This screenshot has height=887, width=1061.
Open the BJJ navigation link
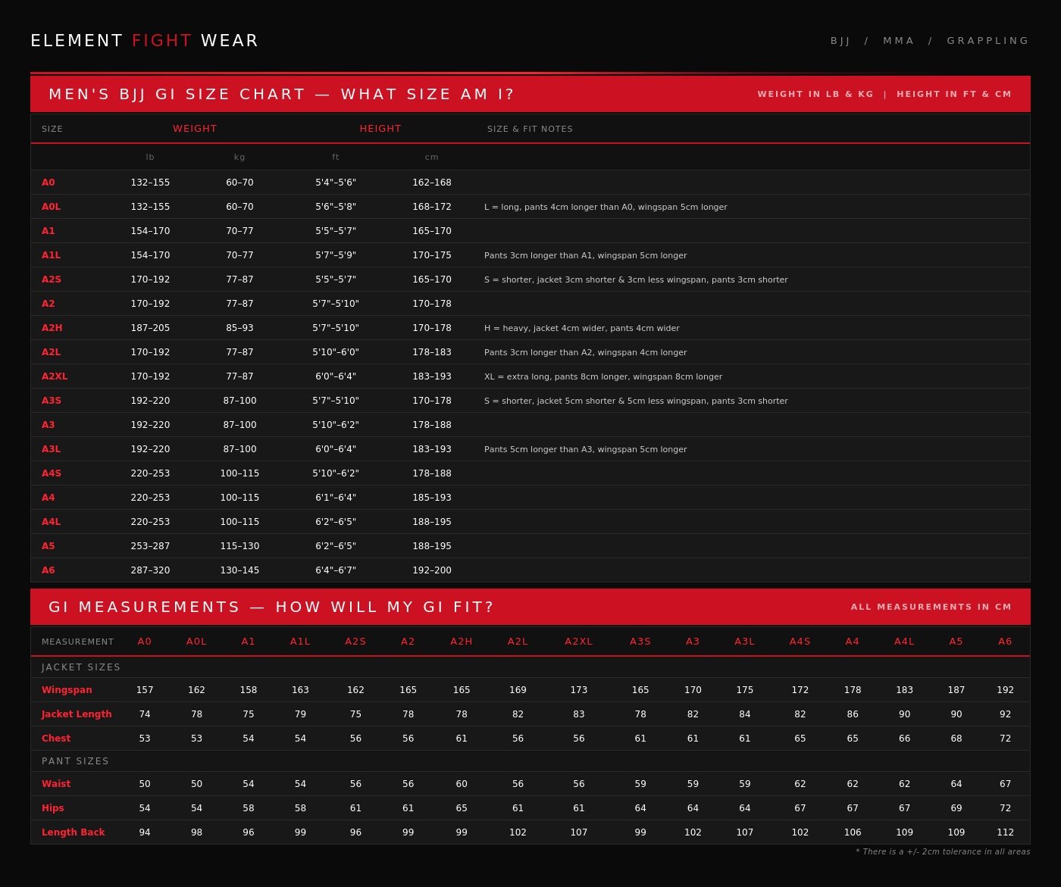coord(840,41)
